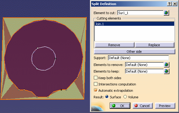Click icon next to Elements to keep field

pos(166,71)
